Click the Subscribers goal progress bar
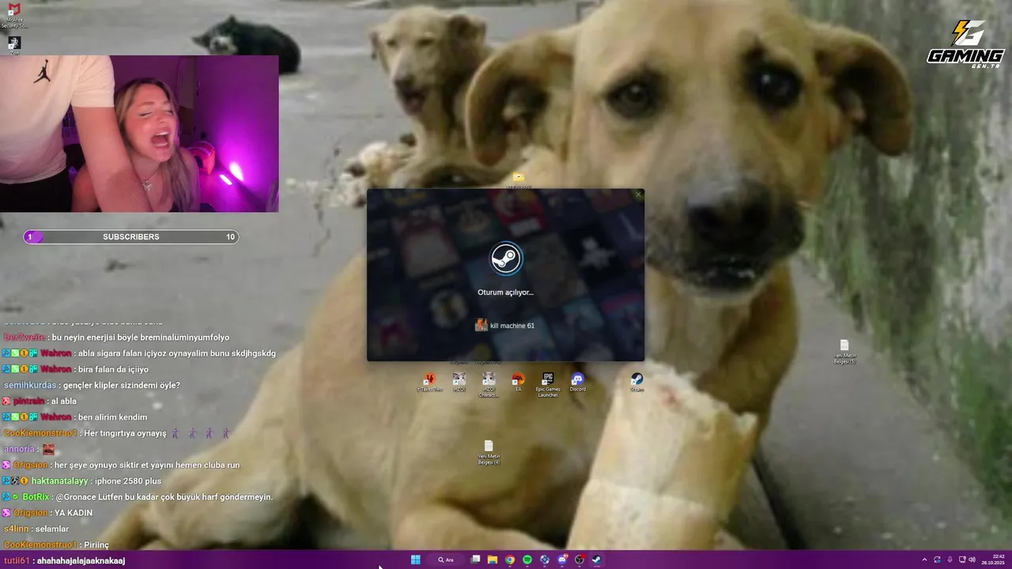 coord(131,237)
